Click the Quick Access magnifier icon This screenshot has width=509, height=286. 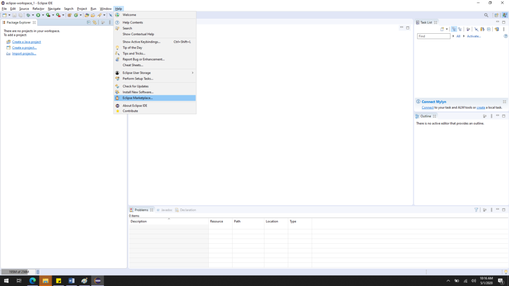tap(486, 15)
